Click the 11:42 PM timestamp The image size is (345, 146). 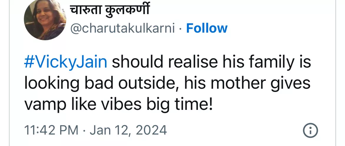click(x=51, y=130)
